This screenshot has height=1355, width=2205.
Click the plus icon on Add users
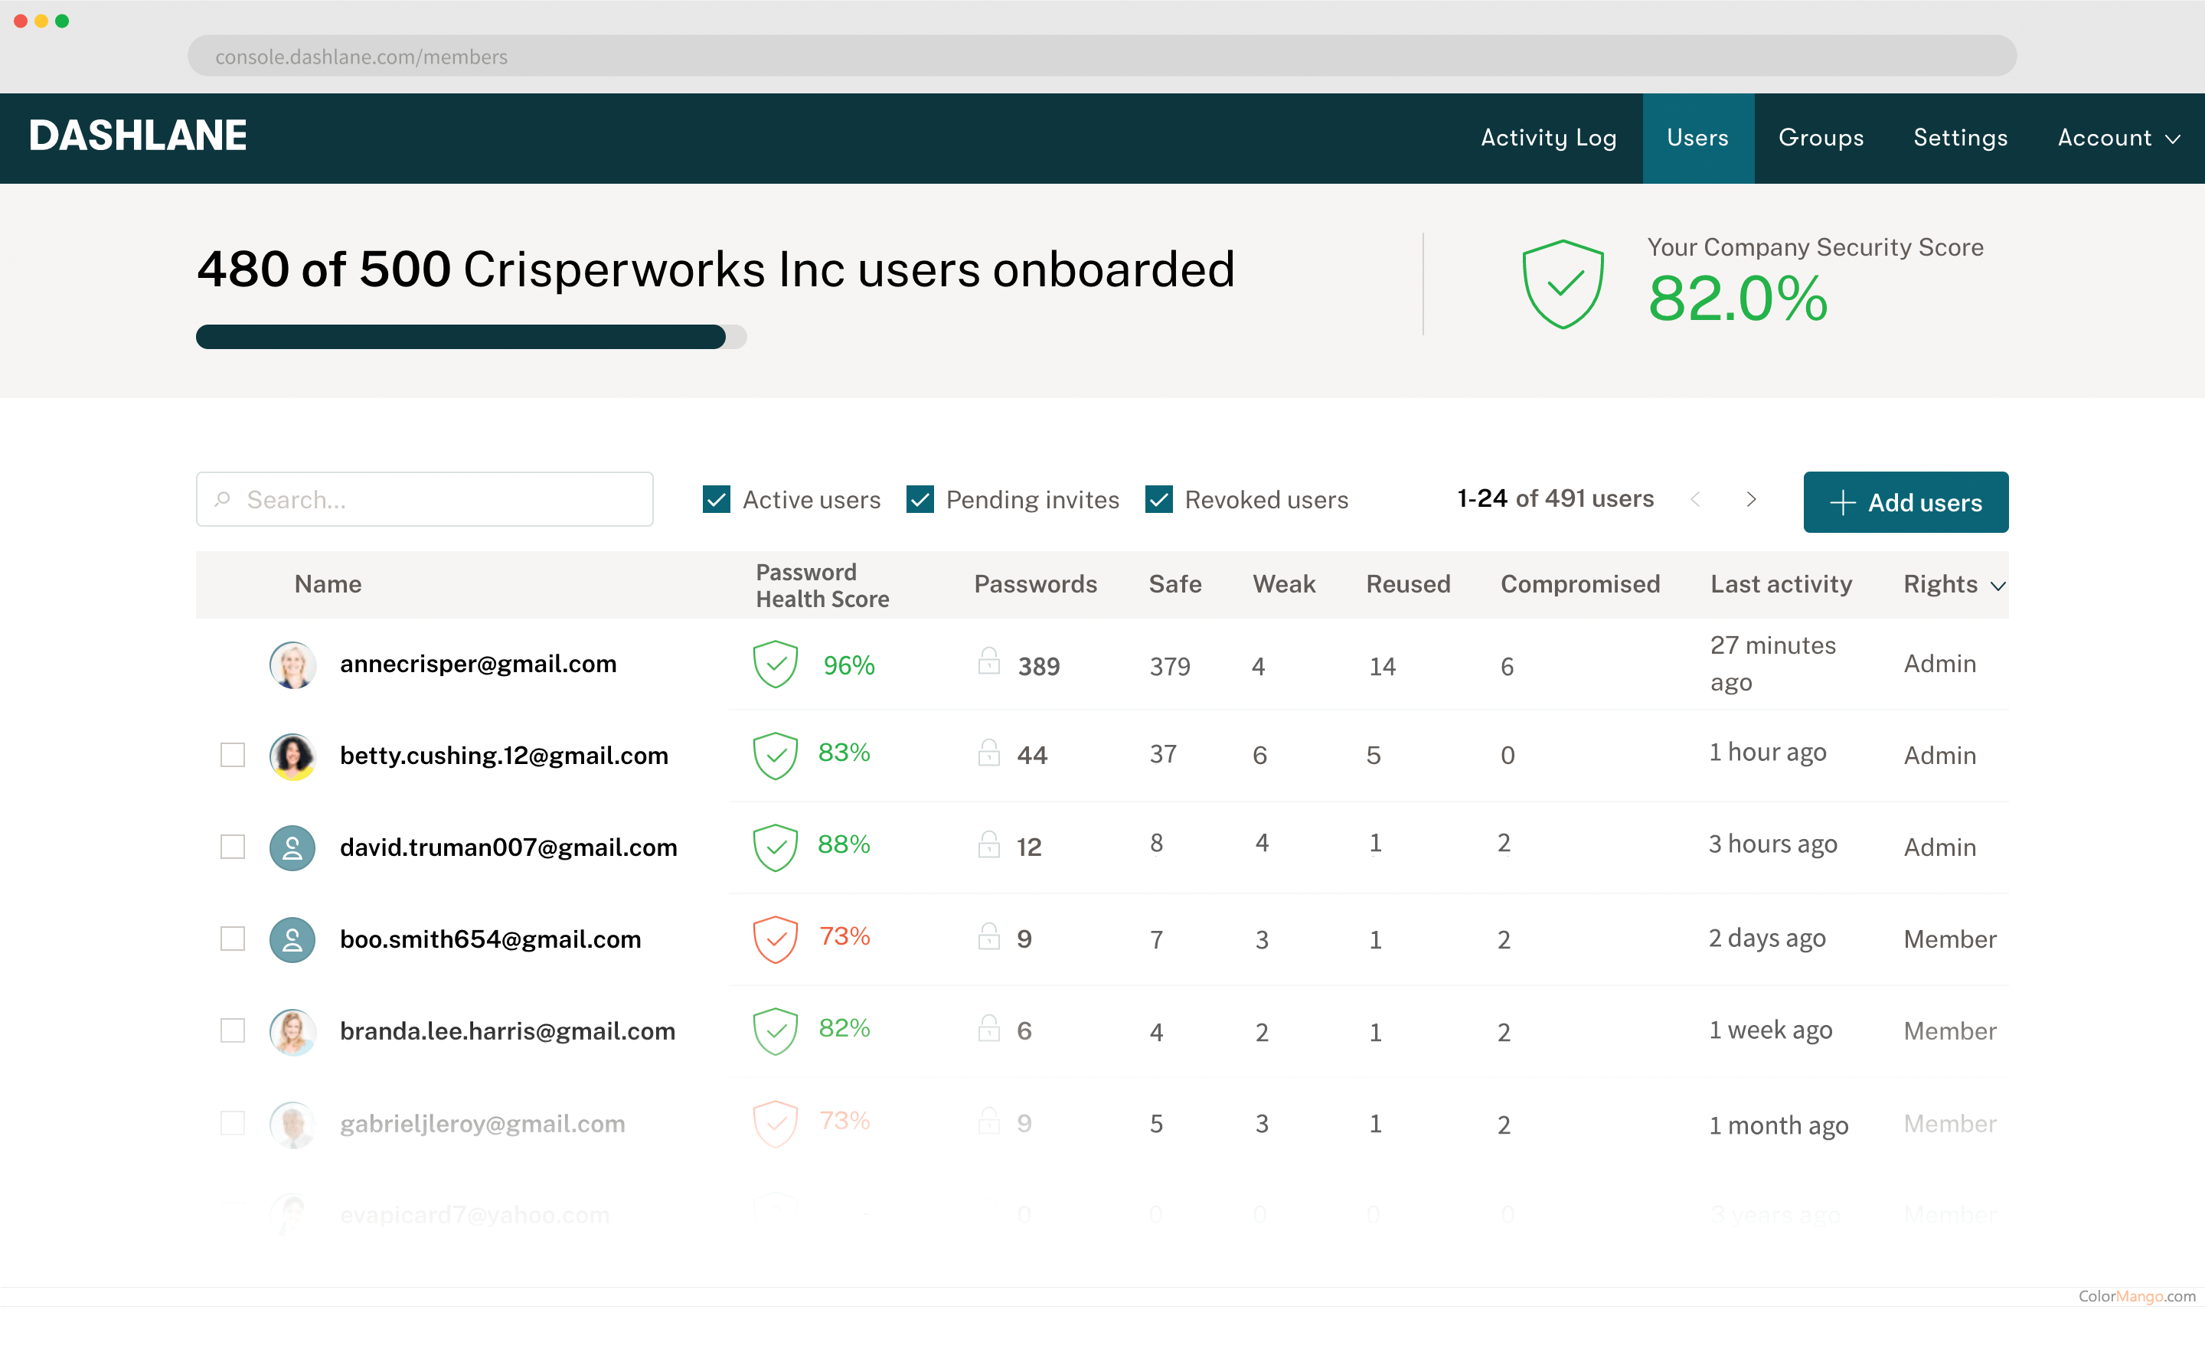coord(1842,503)
